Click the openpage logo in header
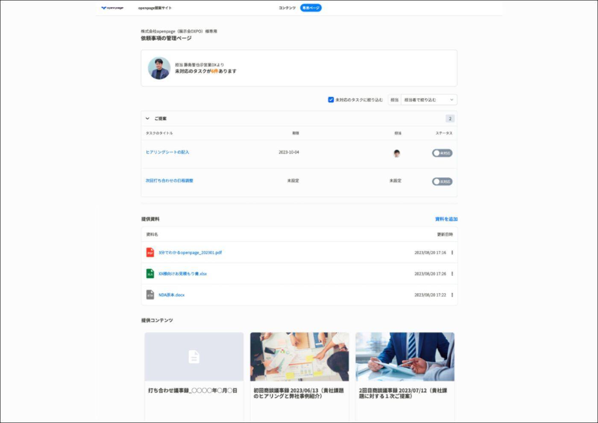This screenshot has width=598, height=423. (x=112, y=8)
